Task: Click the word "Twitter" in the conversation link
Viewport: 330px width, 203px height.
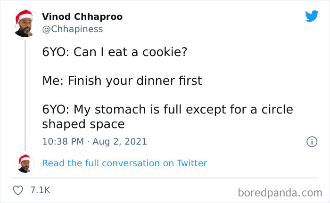Action: 192,163
